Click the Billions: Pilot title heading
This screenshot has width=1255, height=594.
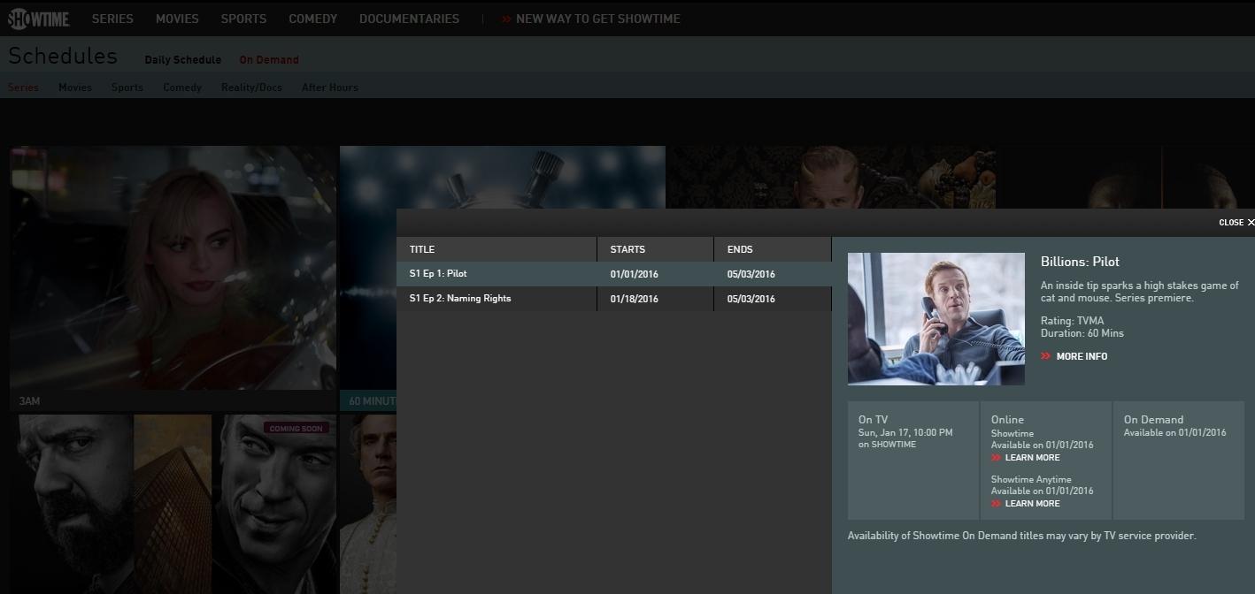point(1081,262)
